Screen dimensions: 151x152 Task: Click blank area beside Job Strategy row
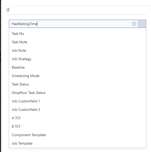click(89, 59)
